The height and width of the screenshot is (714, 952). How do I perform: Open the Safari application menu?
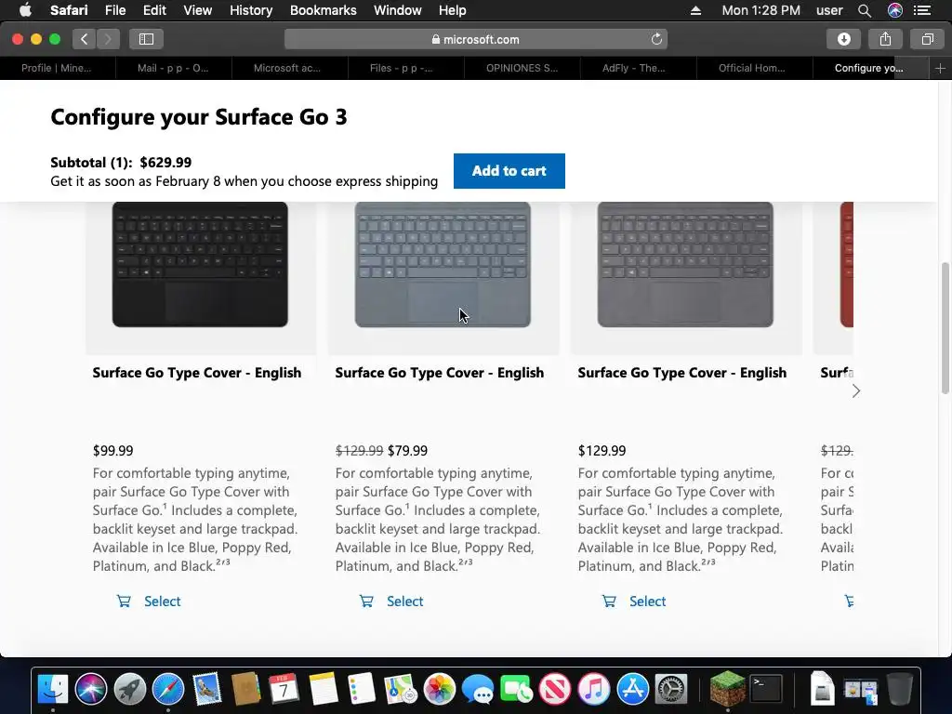click(x=69, y=10)
